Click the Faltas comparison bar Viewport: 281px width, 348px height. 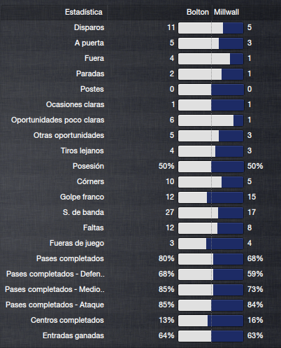pos(211,228)
